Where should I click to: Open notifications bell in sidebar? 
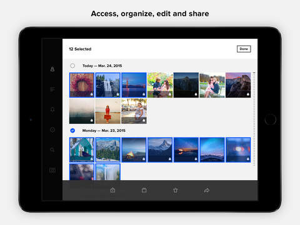[x=52, y=109]
